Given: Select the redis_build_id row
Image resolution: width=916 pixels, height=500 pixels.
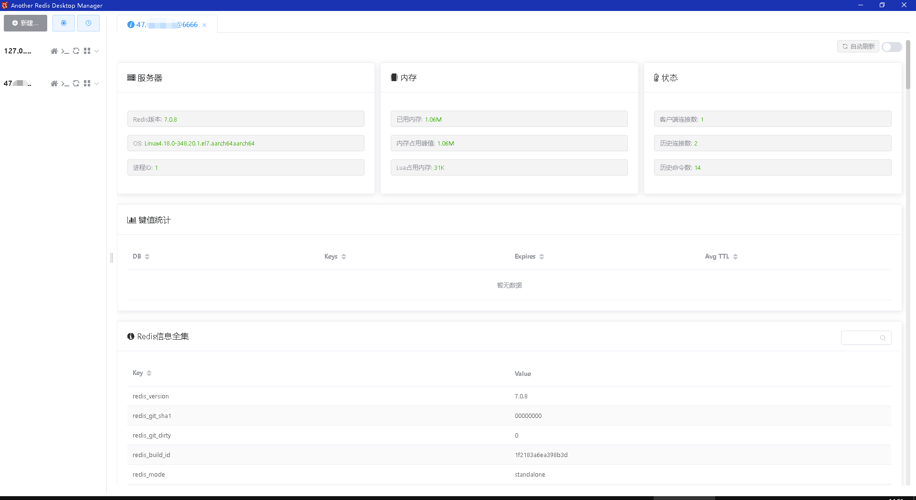Looking at the screenshot, I should (x=509, y=455).
